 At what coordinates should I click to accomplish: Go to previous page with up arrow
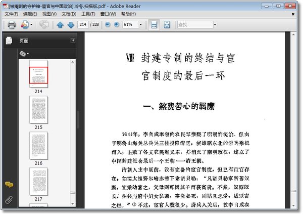tap(60, 25)
